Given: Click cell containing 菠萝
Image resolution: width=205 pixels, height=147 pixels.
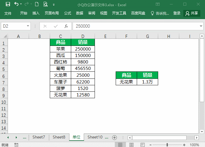Looking at the screenshot, I should (61, 88).
